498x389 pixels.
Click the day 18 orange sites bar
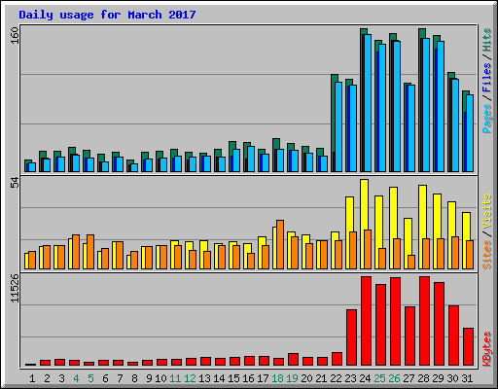pos(280,244)
